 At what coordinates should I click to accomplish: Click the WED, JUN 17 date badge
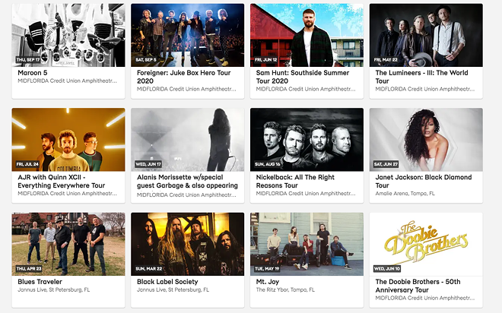(148, 164)
